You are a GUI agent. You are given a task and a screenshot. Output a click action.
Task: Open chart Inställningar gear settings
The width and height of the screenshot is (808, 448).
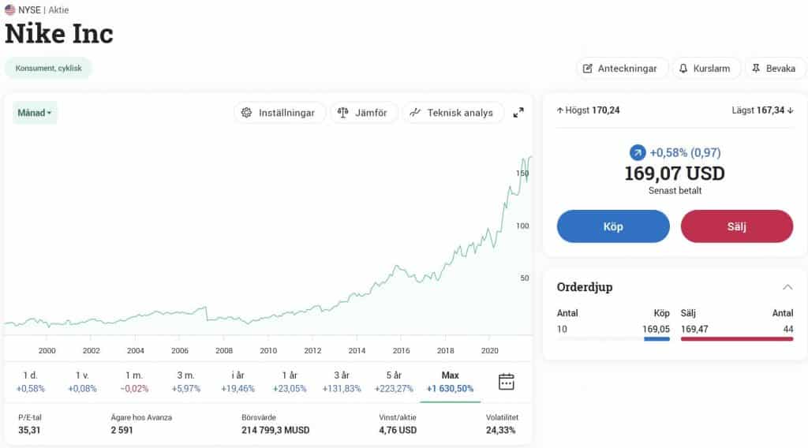pos(247,113)
